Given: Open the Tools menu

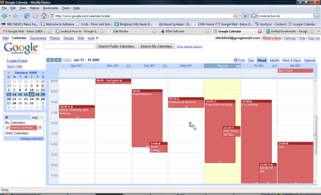Looking at the screenshot, I should [x=66, y=8].
